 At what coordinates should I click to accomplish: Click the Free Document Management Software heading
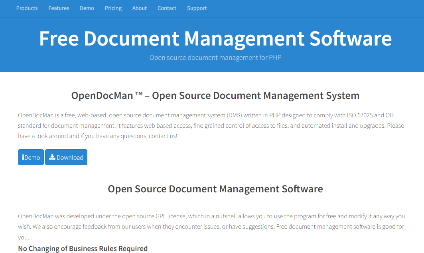coord(215,38)
